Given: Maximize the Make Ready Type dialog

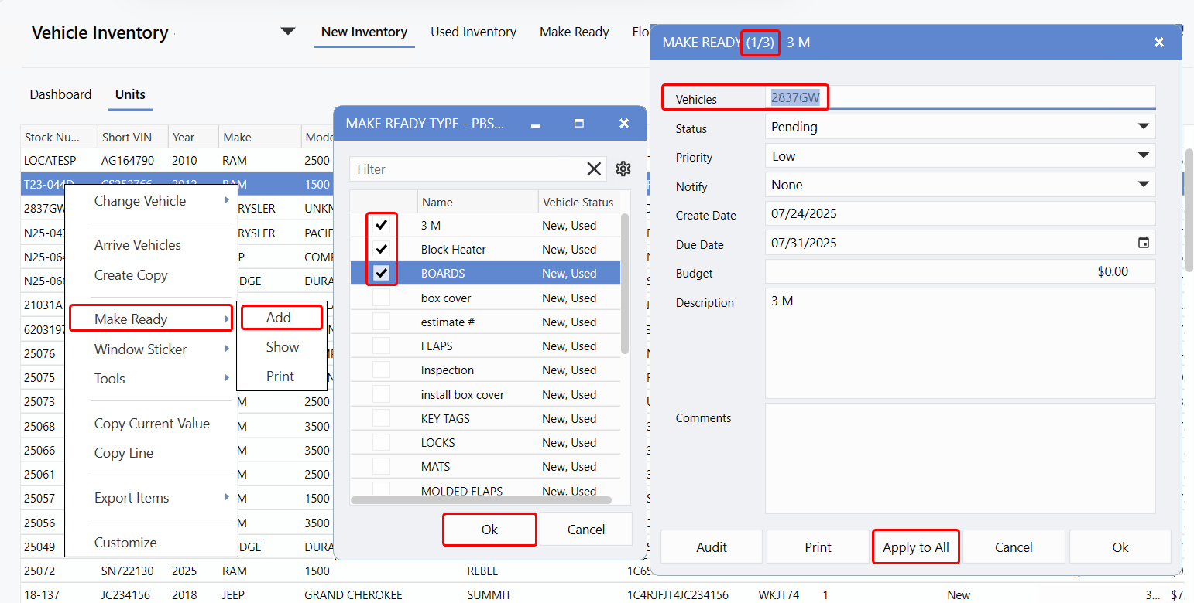Looking at the screenshot, I should tap(578, 124).
